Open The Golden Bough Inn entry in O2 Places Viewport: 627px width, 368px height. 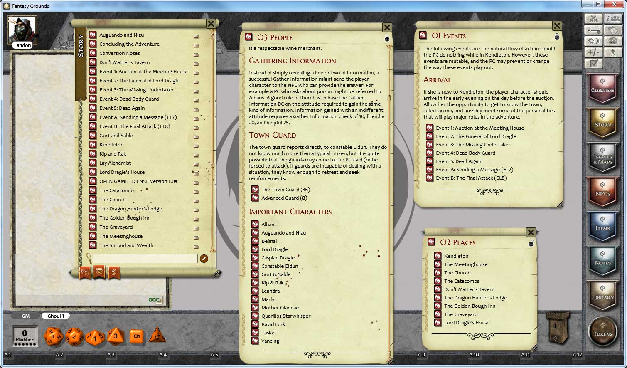click(x=470, y=306)
